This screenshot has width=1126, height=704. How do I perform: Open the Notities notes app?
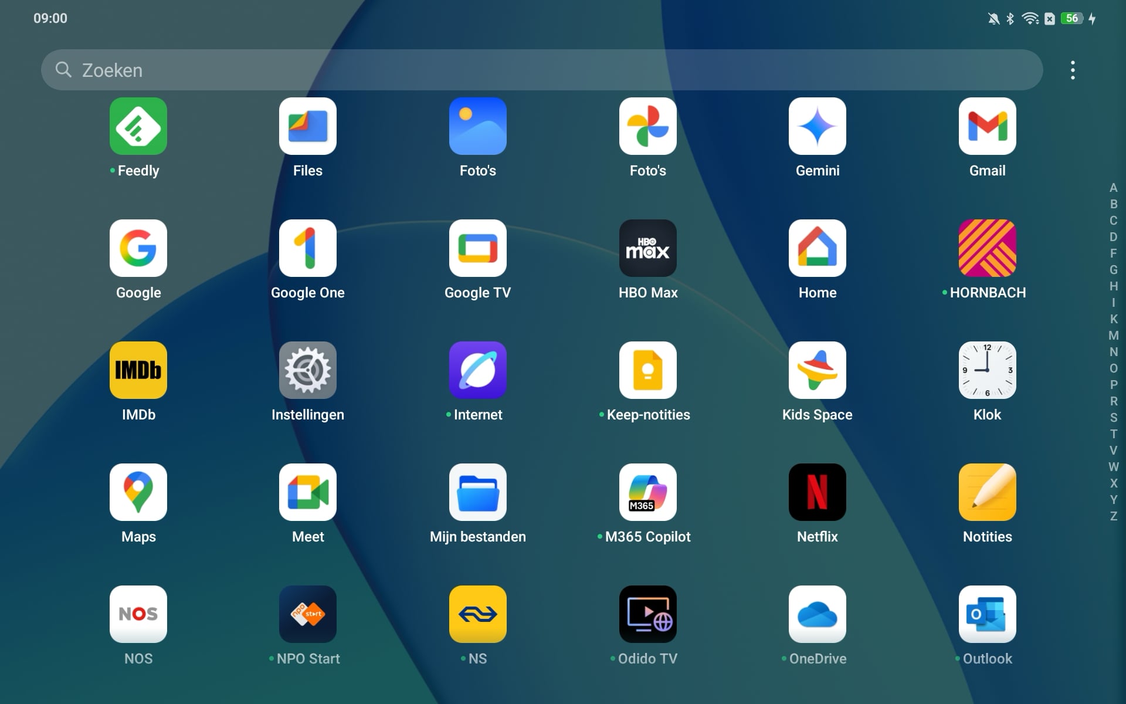point(988,492)
